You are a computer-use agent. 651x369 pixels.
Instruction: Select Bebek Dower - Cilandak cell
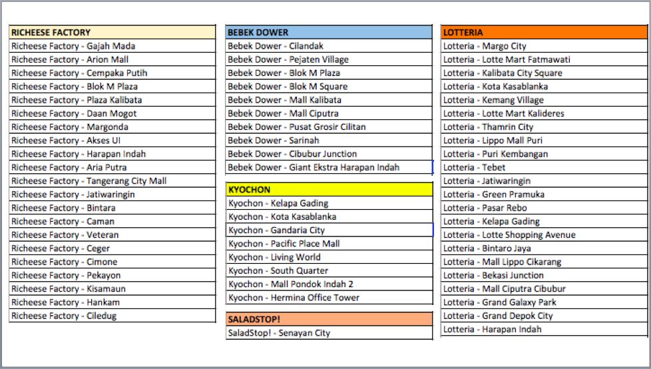click(x=329, y=46)
